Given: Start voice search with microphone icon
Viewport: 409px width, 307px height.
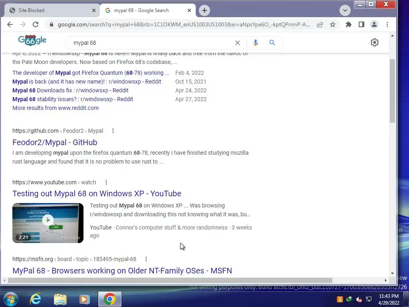Looking at the screenshot, I should pos(255,43).
